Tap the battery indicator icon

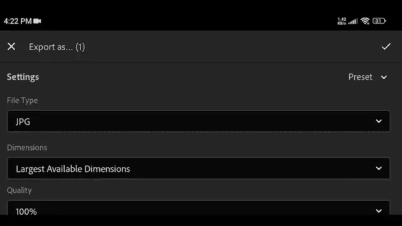pyautogui.click(x=379, y=21)
